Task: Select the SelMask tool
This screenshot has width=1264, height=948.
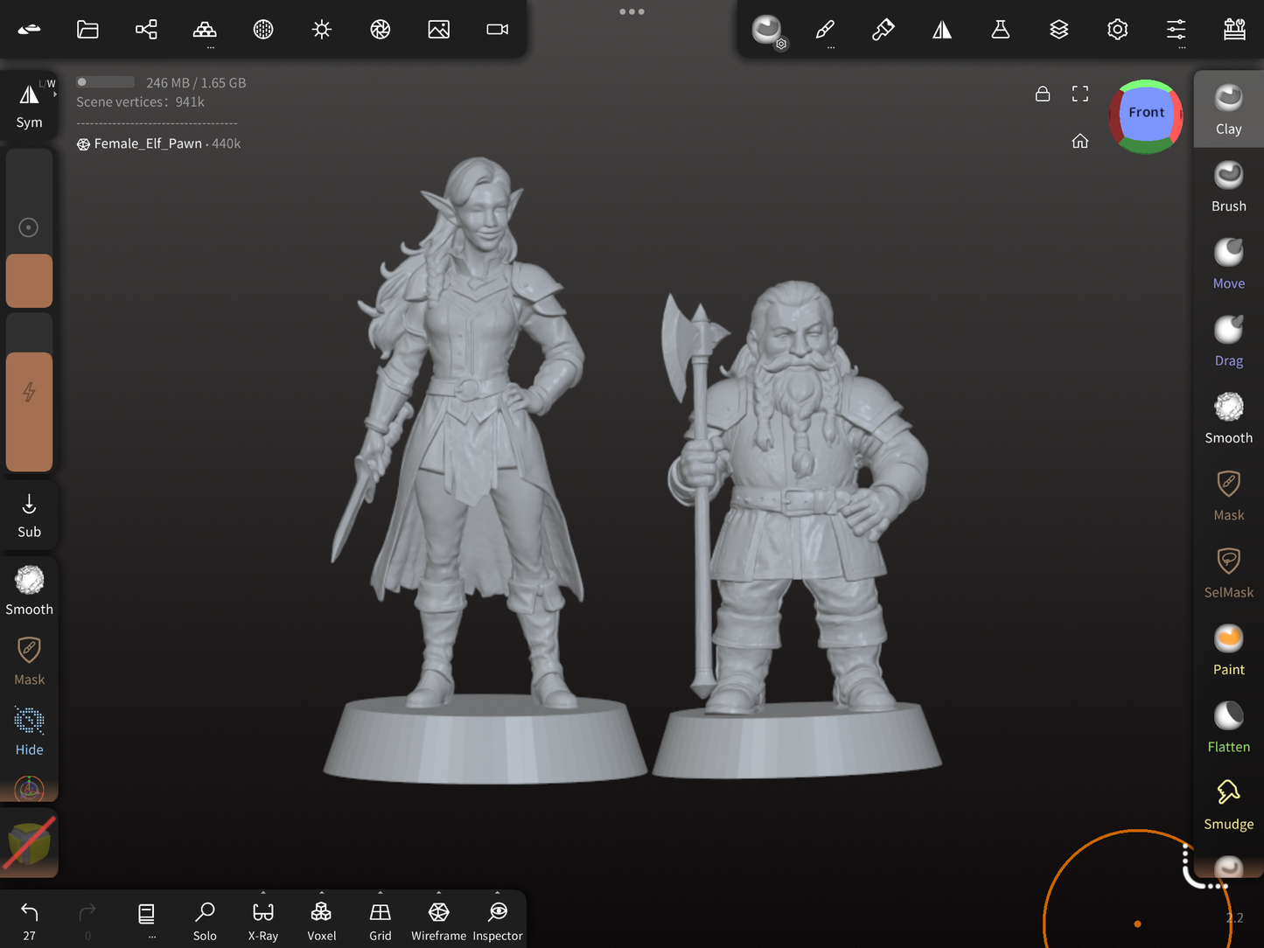Action: pos(1228,572)
